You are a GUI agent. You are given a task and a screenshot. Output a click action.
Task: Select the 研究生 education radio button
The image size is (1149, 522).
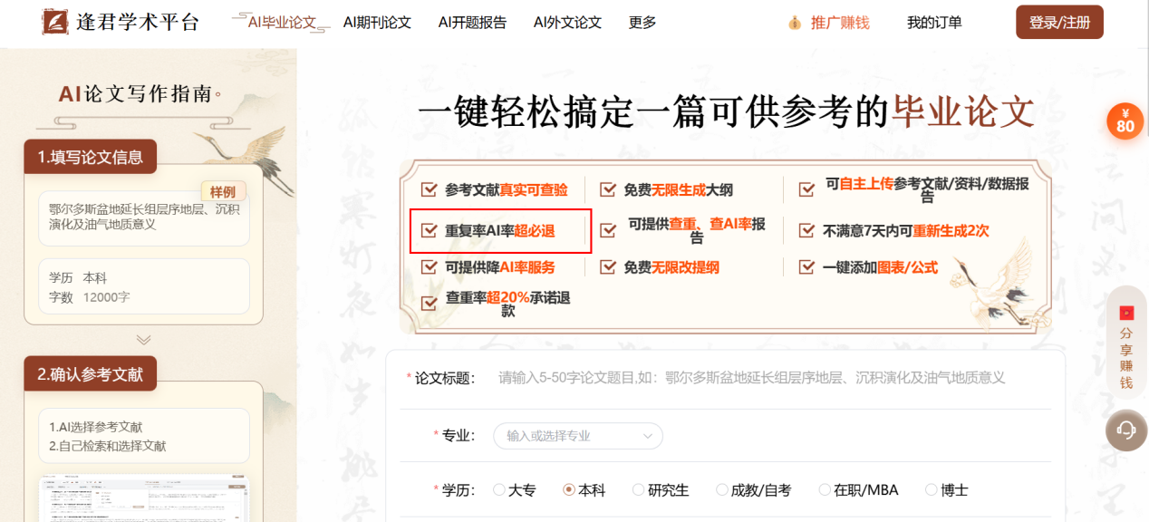click(x=639, y=489)
